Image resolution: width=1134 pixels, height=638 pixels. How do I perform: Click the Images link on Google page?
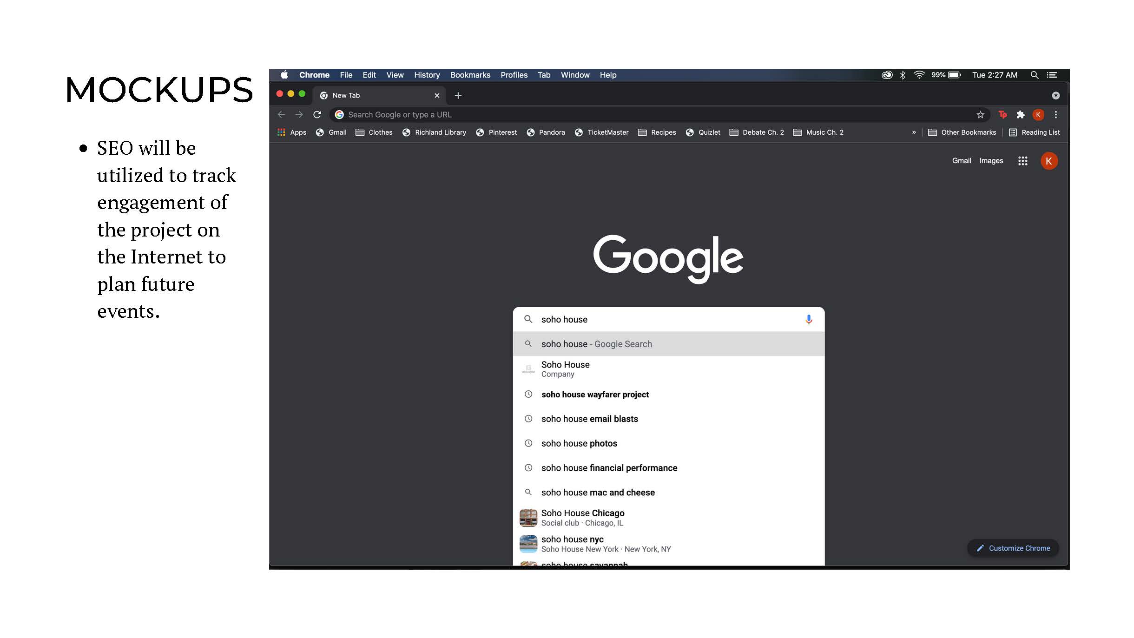click(x=991, y=161)
